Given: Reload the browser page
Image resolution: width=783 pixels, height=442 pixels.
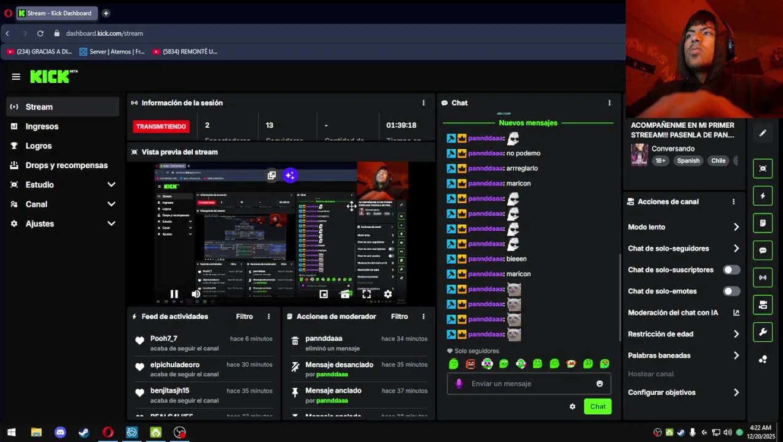Looking at the screenshot, I should [x=40, y=34].
